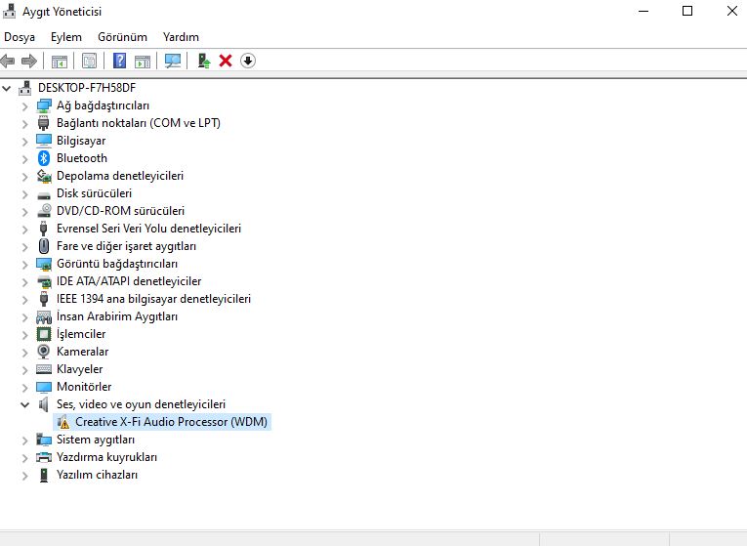
Task: Click the Yazdırma kuyrukları printer icon
Action: tap(44, 457)
